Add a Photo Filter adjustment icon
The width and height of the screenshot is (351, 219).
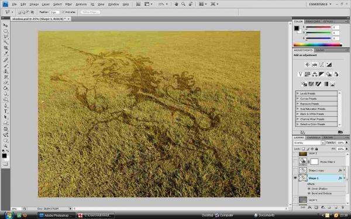pyautogui.click(x=329, y=74)
